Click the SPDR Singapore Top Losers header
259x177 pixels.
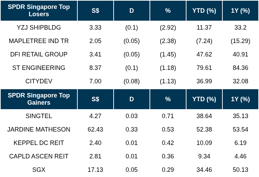click(39, 11)
